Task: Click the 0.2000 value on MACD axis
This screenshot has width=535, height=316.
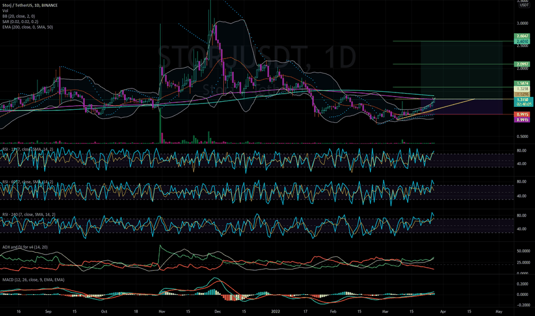Action: 522,284
